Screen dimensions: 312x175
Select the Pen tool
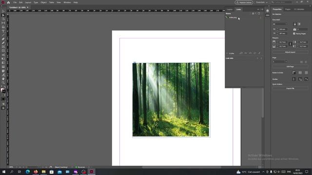pyautogui.click(x=3, y=39)
